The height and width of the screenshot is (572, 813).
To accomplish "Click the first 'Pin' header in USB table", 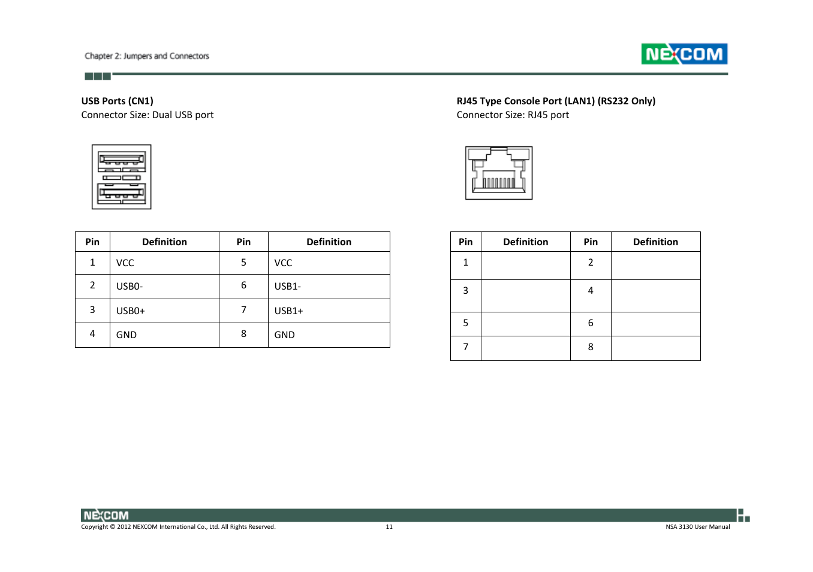I will tap(92, 242).
